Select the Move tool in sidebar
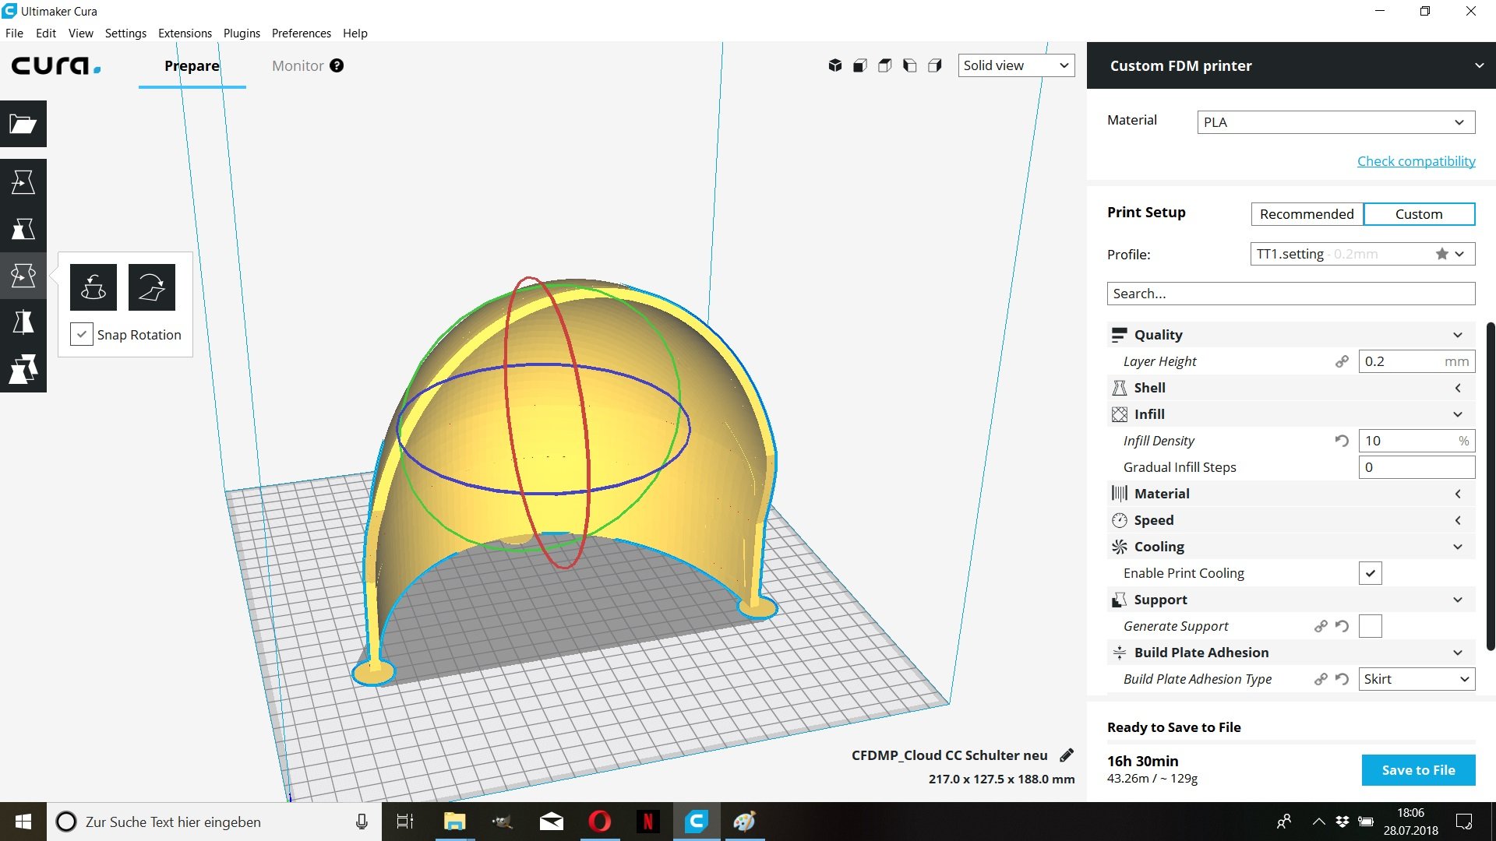The width and height of the screenshot is (1496, 841). pos(23,182)
